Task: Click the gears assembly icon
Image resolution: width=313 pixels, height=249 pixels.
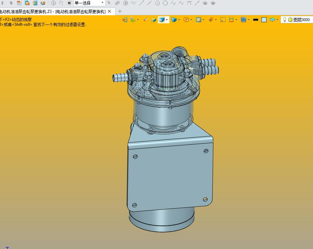Action: (x=43, y=3)
